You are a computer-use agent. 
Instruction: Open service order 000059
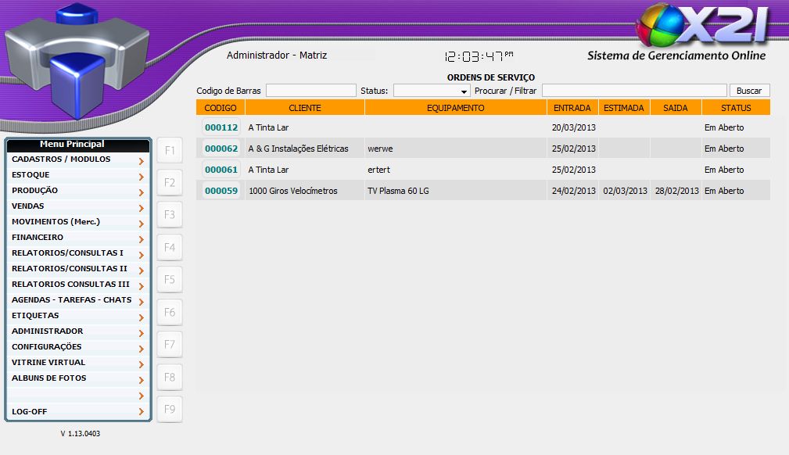[221, 191]
